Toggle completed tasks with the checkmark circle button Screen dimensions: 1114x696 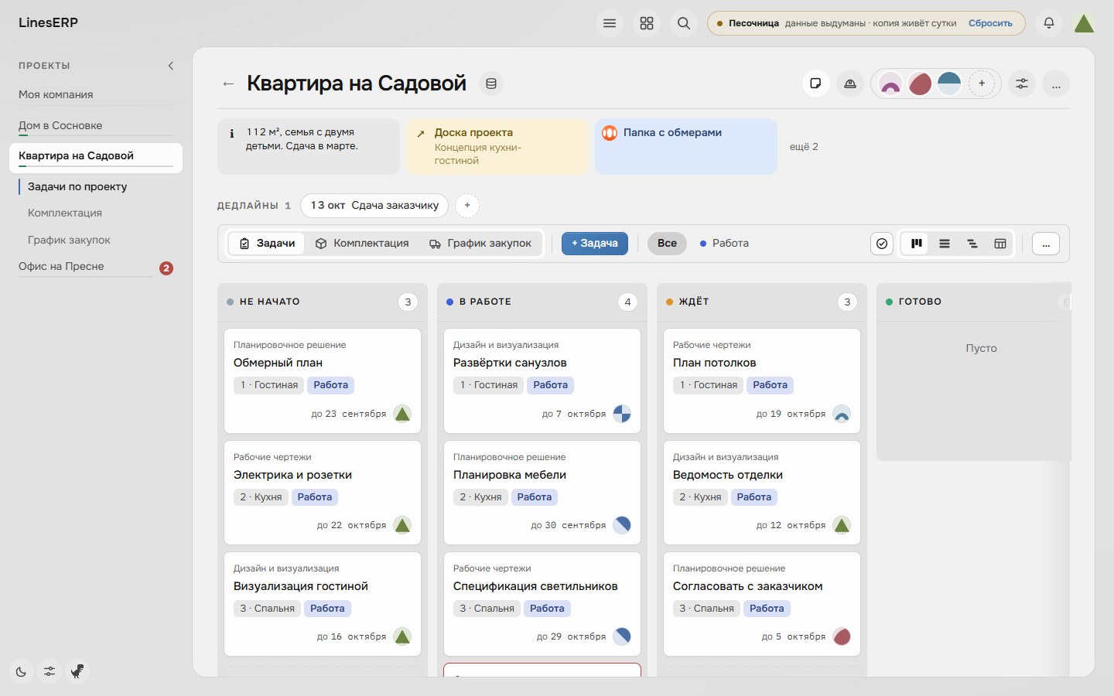coord(882,244)
